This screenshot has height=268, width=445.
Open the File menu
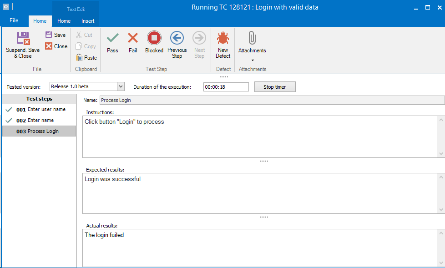click(14, 20)
